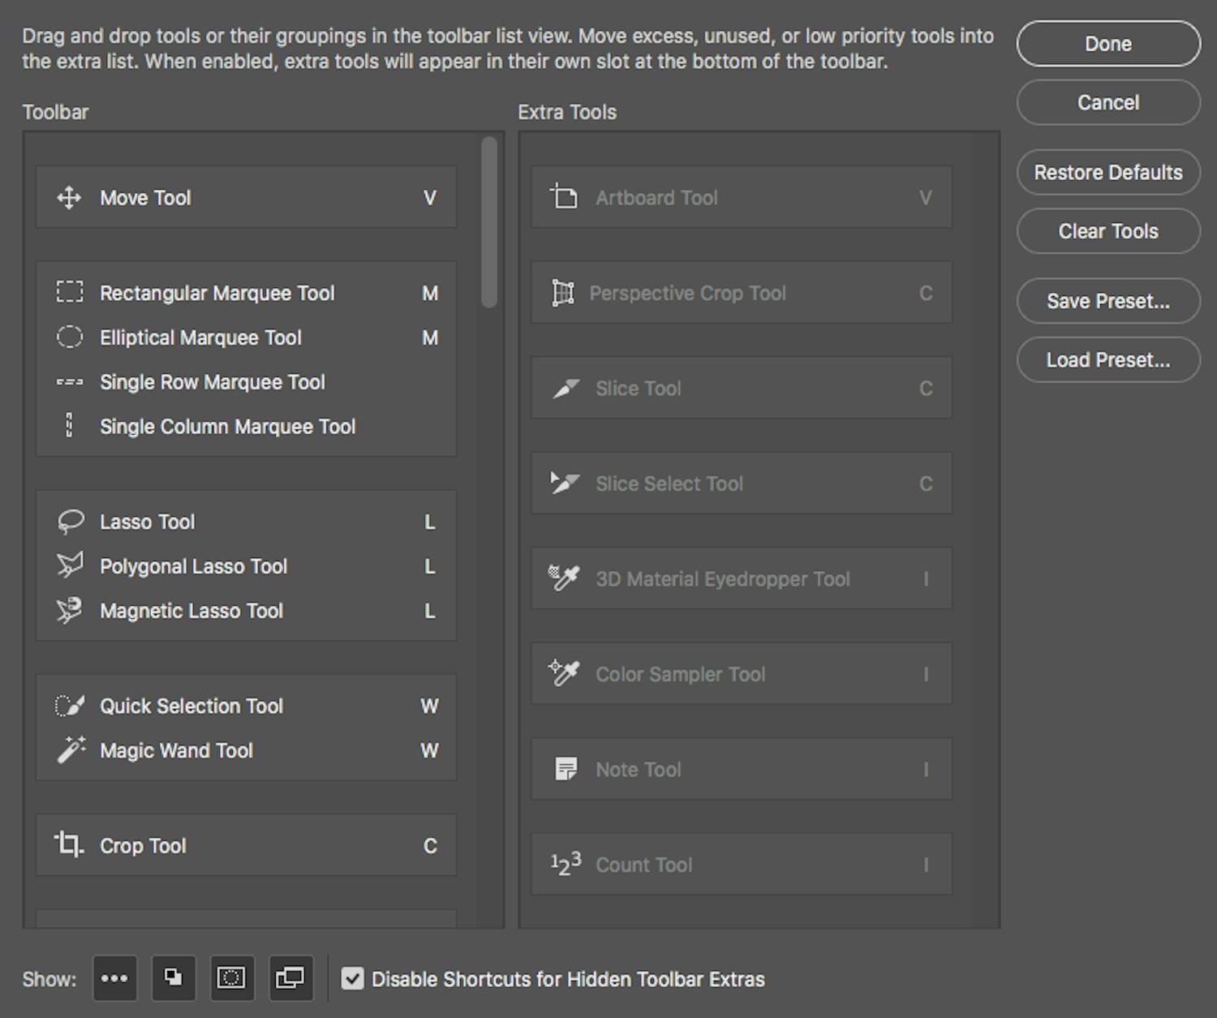This screenshot has width=1217, height=1018.
Task: Toggle the Quick Mask Show button
Action: [231, 978]
